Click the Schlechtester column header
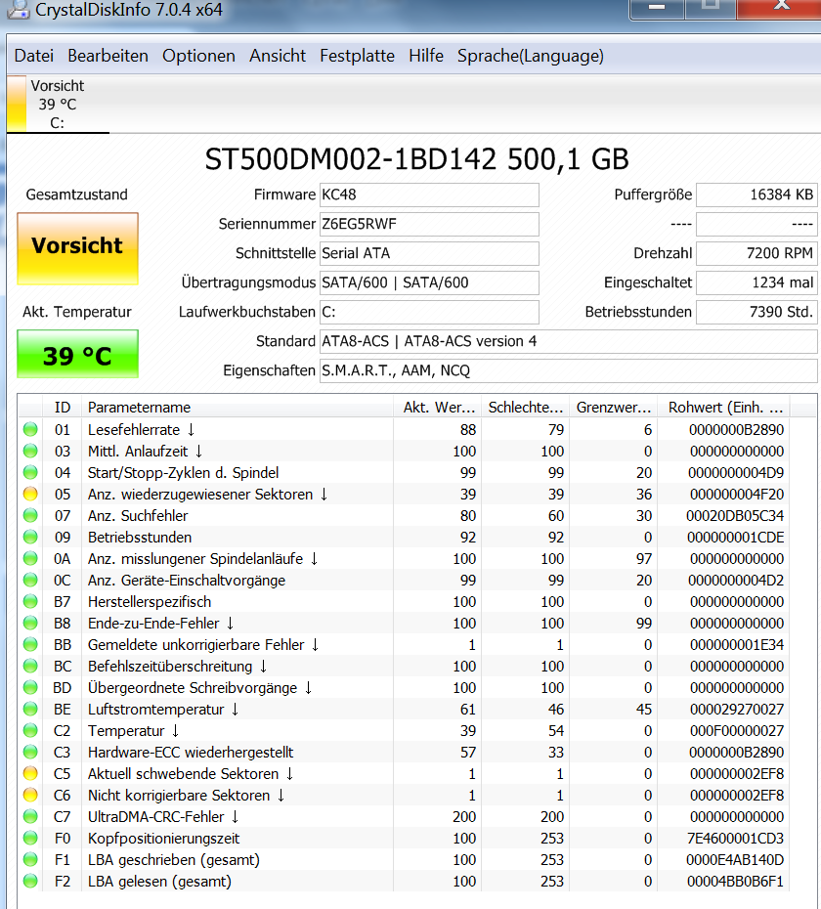This screenshot has width=821, height=909. pyautogui.click(x=526, y=408)
